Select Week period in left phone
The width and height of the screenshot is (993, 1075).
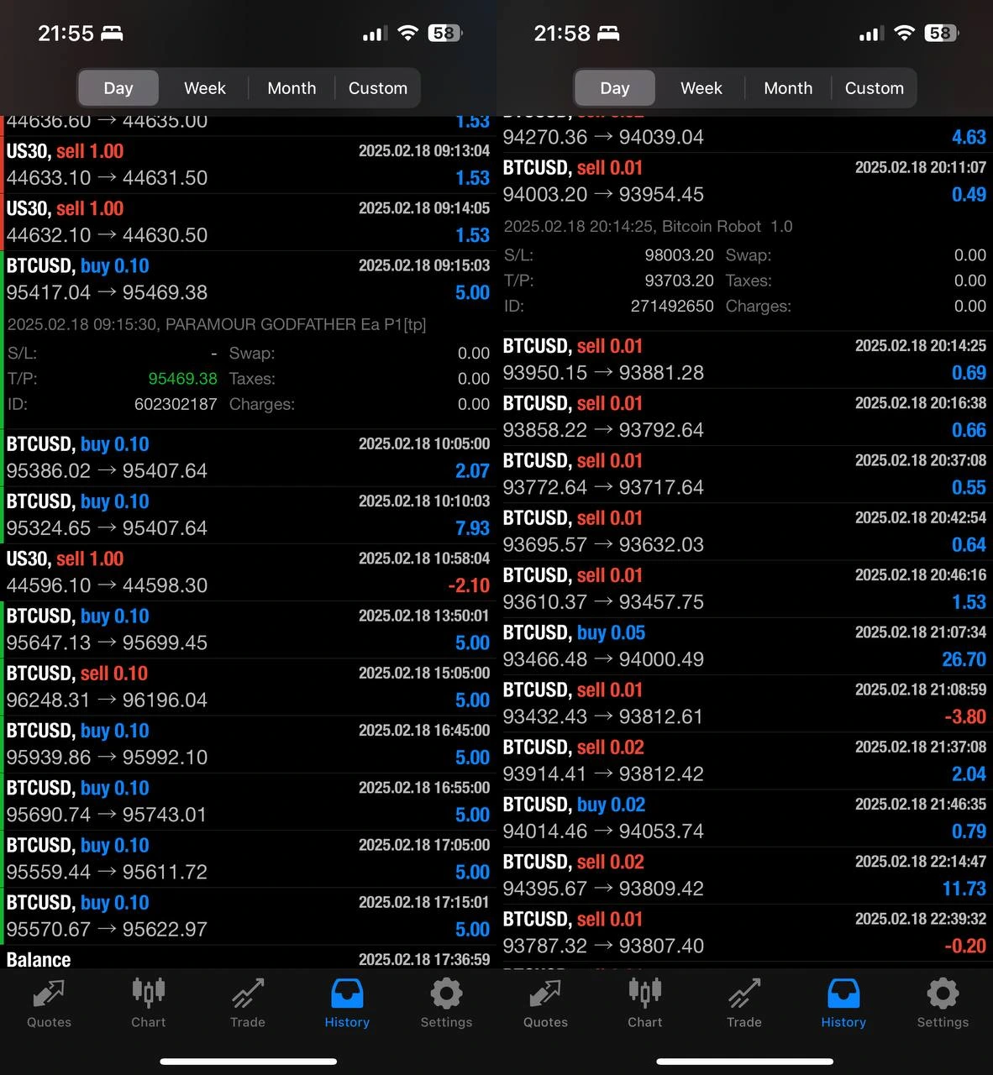[205, 88]
